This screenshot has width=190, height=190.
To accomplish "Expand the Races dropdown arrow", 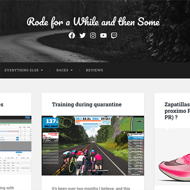I will coord(72,70).
